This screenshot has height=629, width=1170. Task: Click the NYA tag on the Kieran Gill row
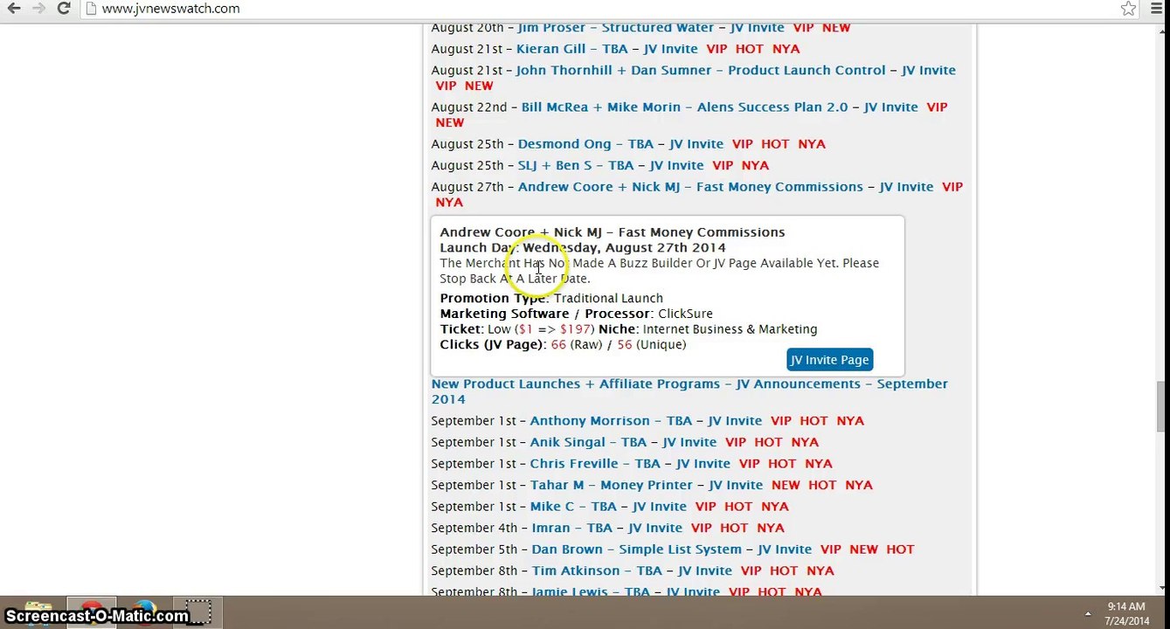[786, 49]
